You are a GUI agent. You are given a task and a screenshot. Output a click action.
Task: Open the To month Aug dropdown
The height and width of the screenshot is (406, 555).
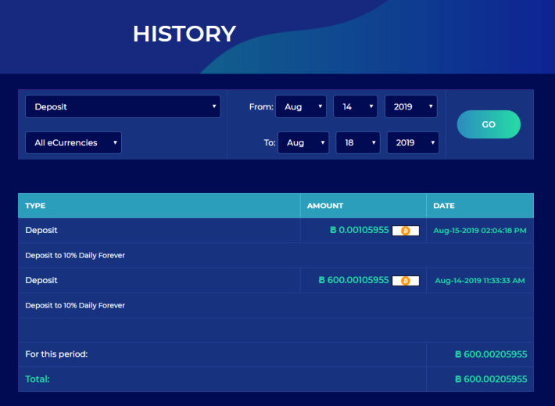(x=303, y=143)
